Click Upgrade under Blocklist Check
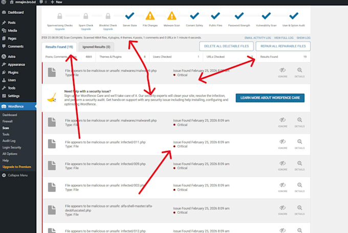The image size is (348, 233). point(108,29)
